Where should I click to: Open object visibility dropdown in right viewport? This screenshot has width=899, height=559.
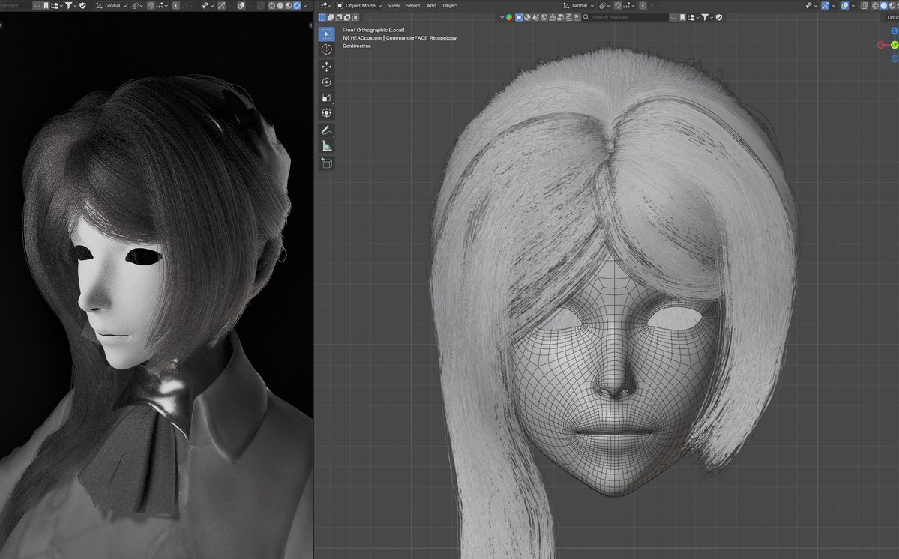coord(812,6)
